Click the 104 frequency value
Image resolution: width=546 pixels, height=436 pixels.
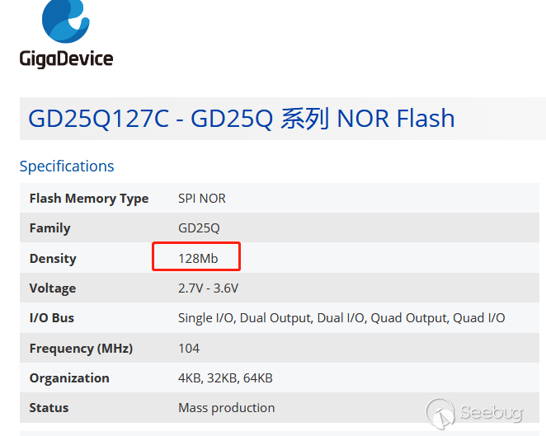tap(189, 348)
